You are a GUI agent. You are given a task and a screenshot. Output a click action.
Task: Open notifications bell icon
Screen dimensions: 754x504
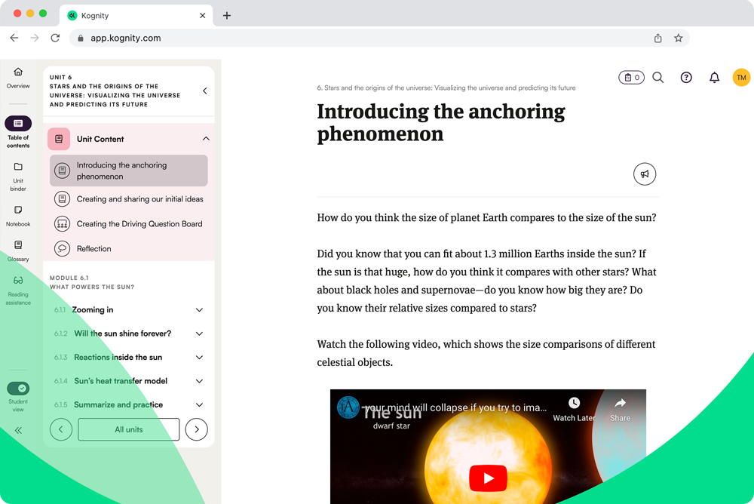[715, 78]
